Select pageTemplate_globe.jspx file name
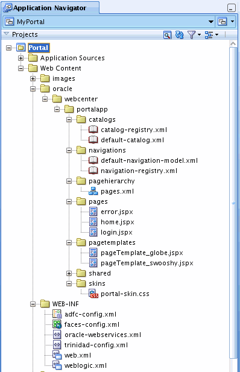Viewport: 240px width, 372px height. [142, 253]
